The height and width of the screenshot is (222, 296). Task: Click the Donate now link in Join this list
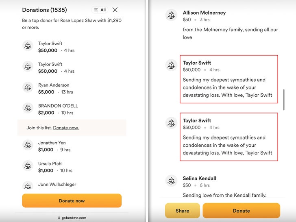(66, 128)
